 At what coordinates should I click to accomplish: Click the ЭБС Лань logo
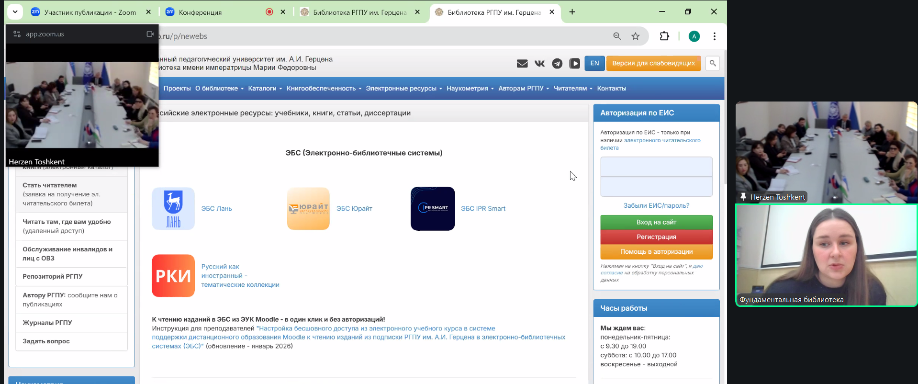click(x=173, y=209)
